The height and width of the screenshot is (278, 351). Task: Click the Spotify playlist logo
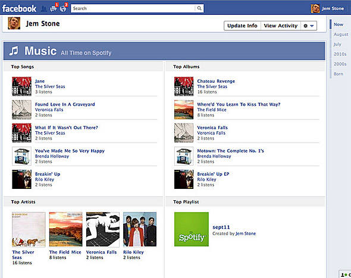pyautogui.click(x=192, y=229)
